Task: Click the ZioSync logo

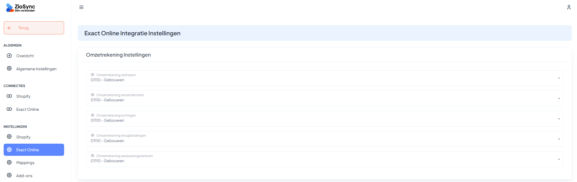Action: 20,8
